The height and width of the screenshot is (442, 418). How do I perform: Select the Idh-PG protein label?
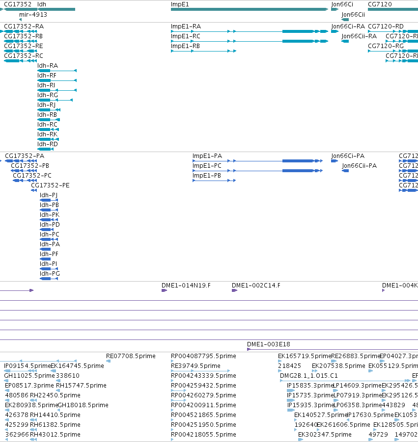point(50,274)
